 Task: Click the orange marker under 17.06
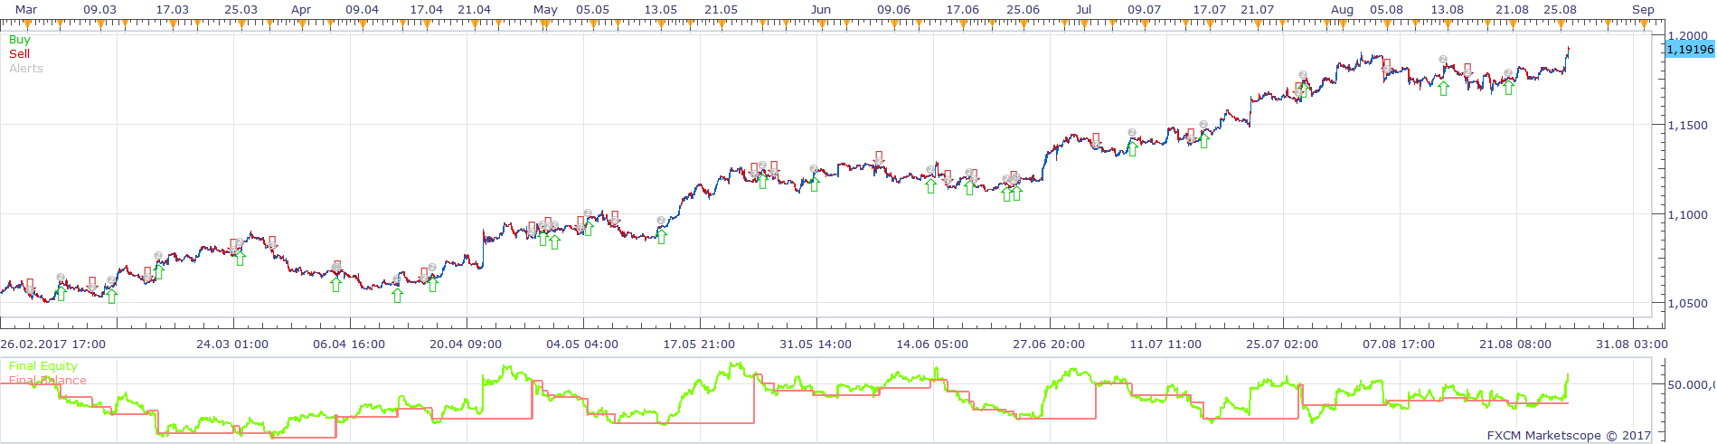pyautogui.click(x=963, y=24)
